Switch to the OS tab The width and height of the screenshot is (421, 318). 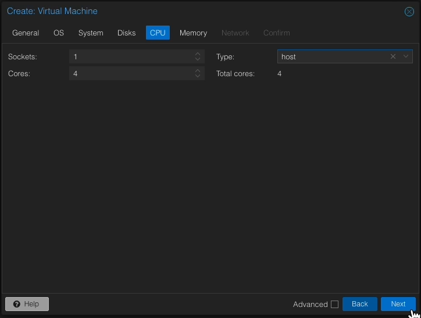tap(59, 33)
